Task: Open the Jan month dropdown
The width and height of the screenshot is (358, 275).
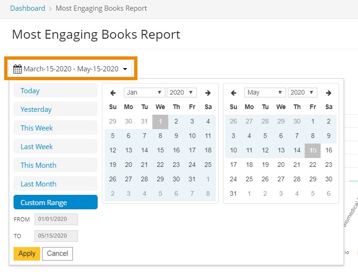Action: click(x=144, y=92)
